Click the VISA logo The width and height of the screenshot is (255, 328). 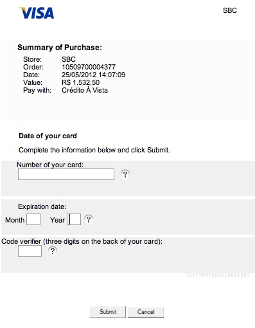coord(37,13)
